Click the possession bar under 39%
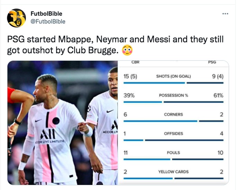The width and height of the screenshot is (242, 190). click(142, 102)
